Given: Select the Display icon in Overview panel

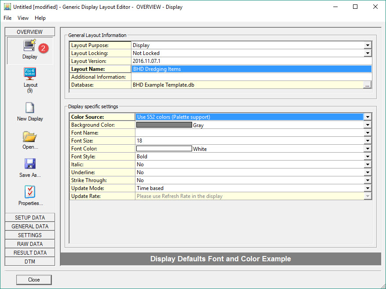Looking at the screenshot, I should pyautogui.click(x=30, y=46).
